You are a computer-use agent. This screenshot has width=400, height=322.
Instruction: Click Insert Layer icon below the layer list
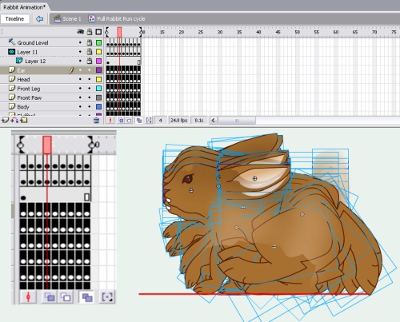[x=5, y=121]
